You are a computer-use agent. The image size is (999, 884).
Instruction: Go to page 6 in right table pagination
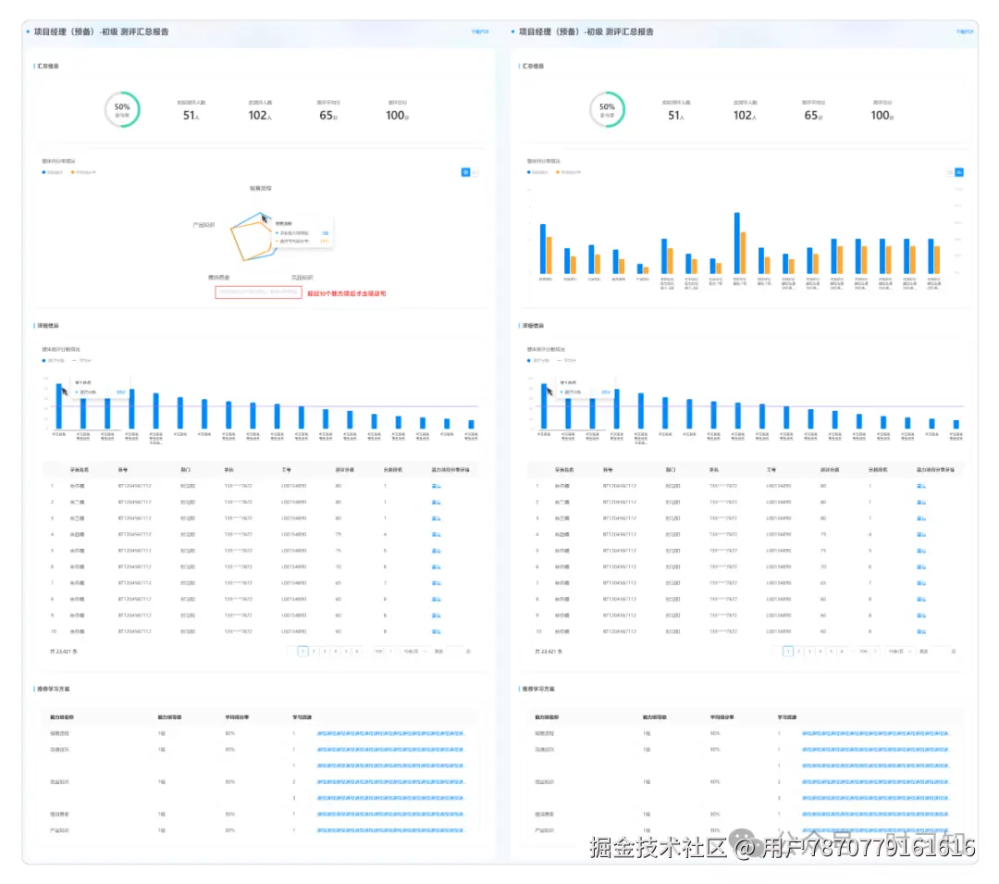coord(843,652)
